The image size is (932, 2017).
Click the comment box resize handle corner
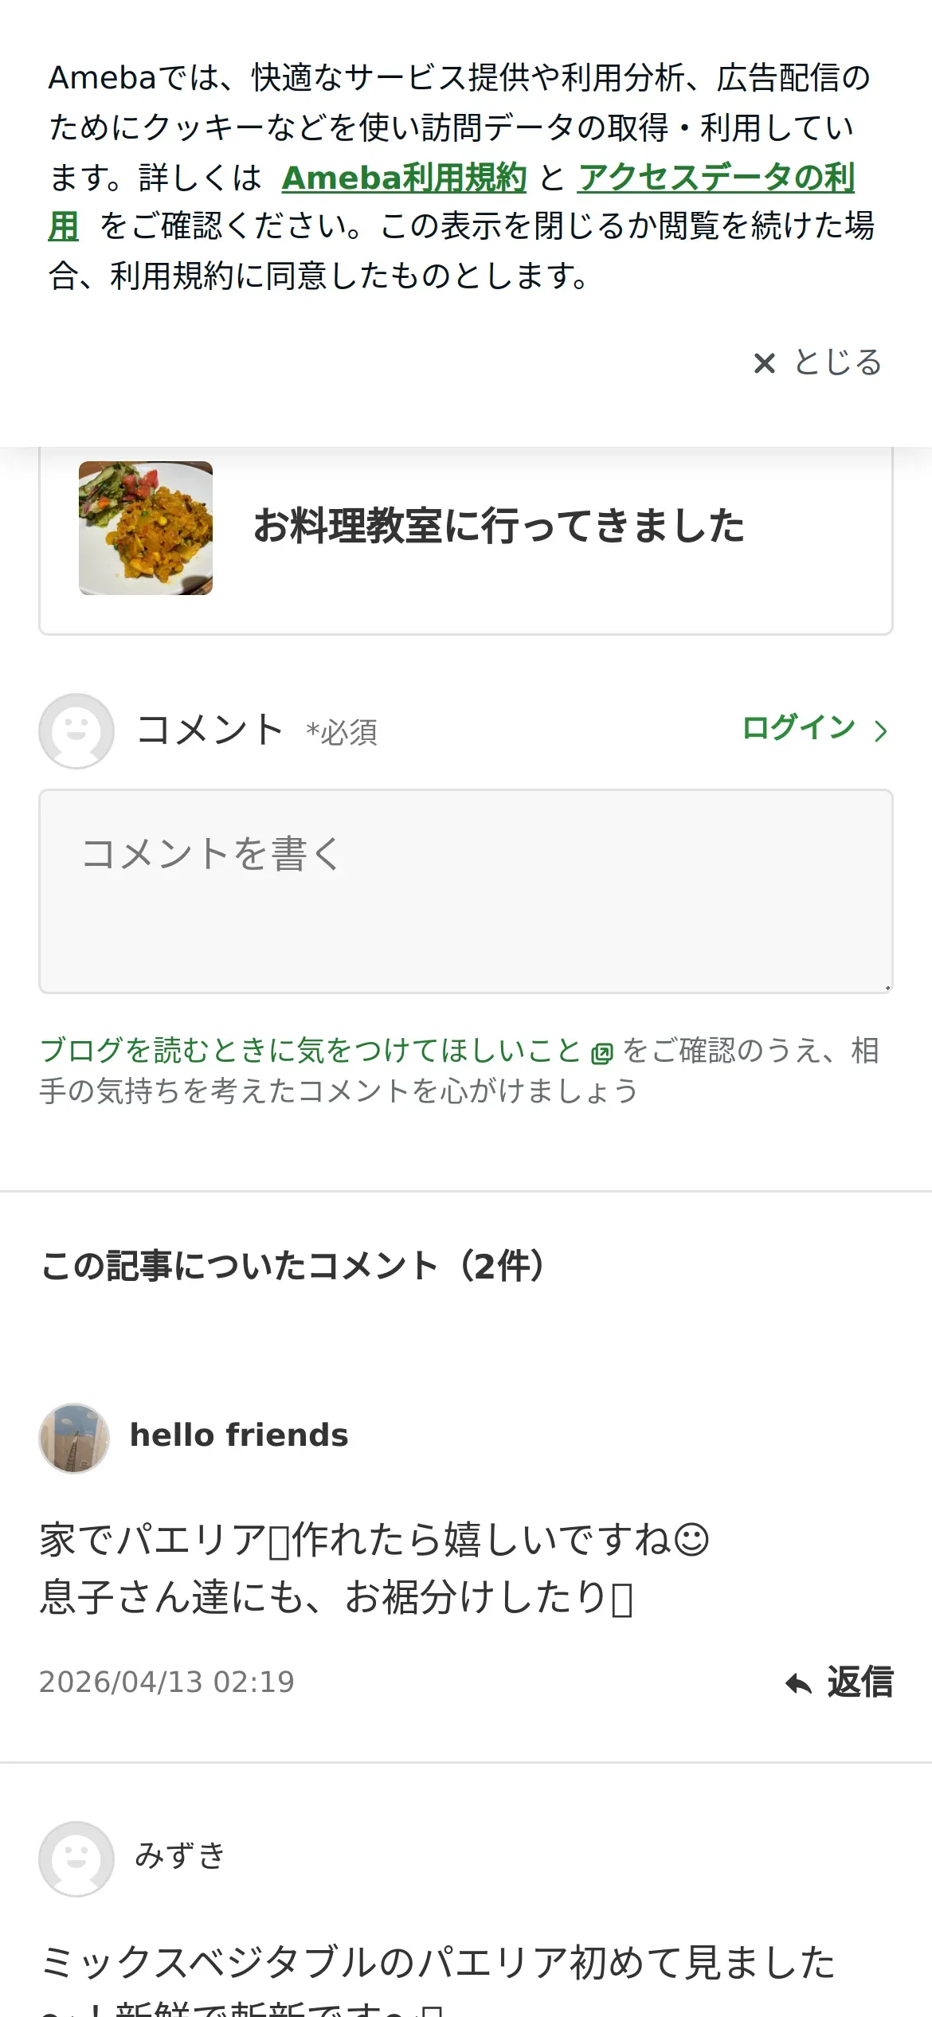887,987
